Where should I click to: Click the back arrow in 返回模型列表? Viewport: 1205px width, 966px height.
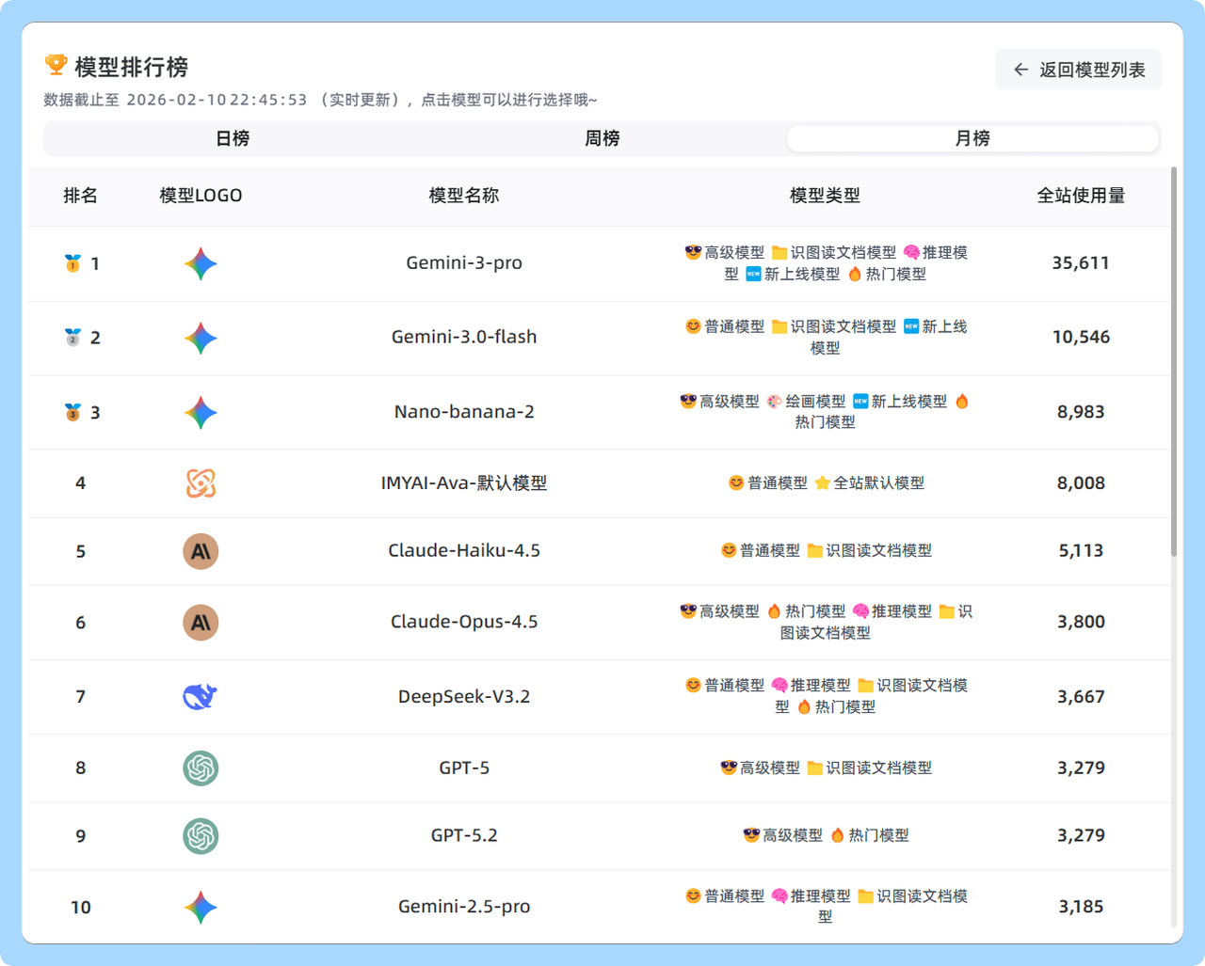coord(1020,70)
